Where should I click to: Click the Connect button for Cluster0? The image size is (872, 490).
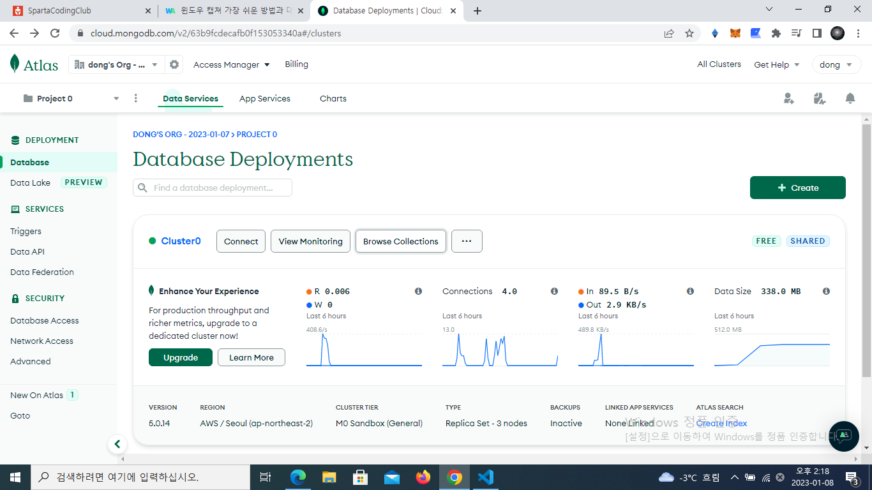pos(241,241)
